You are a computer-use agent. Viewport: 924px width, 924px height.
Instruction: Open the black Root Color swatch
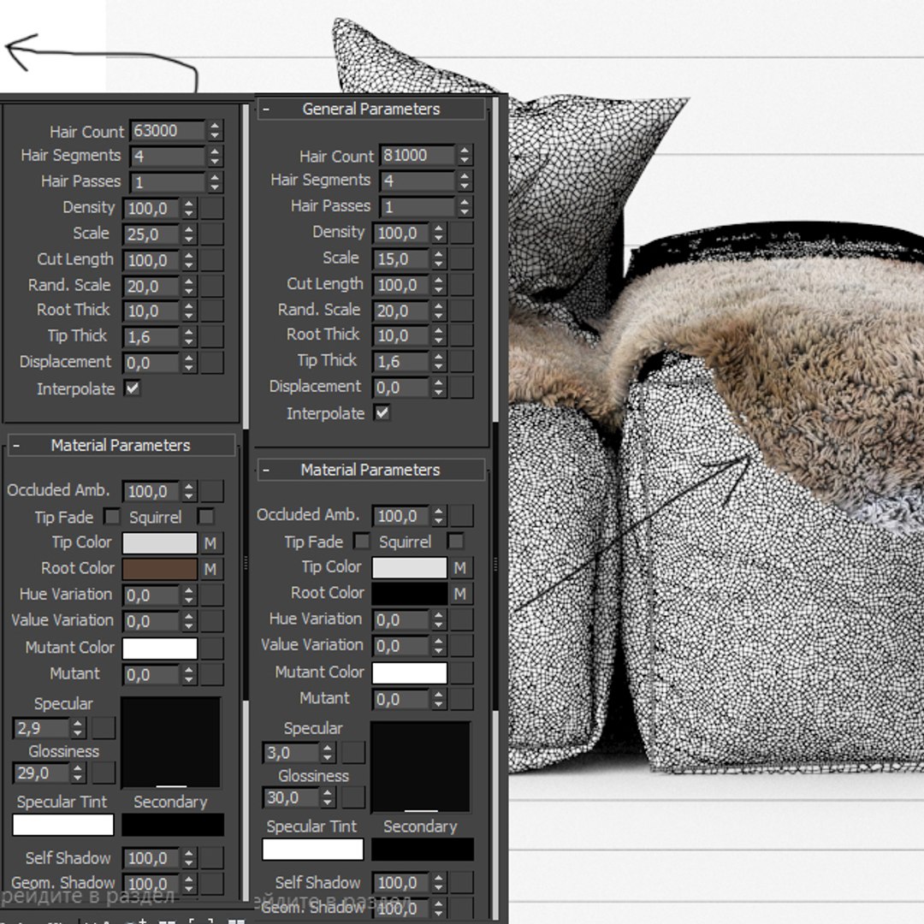coord(410,594)
